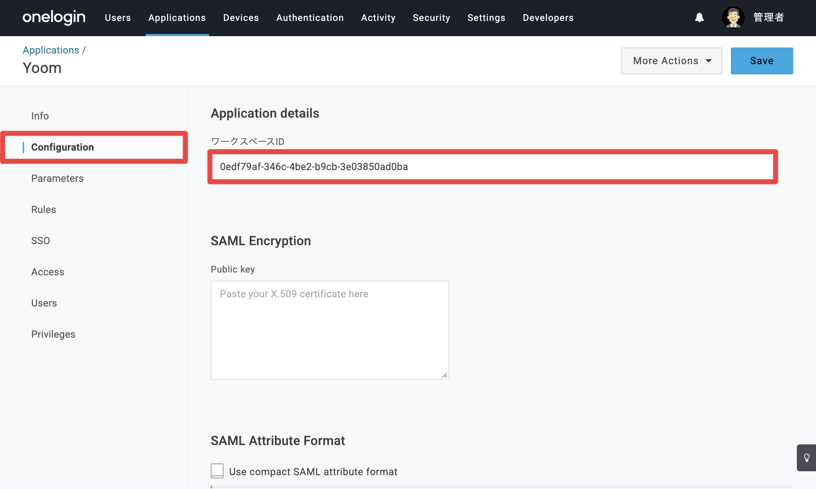The height and width of the screenshot is (489, 816).
Task: Select the Access sidebar tab
Action: pyautogui.click(x=48, y=272)
